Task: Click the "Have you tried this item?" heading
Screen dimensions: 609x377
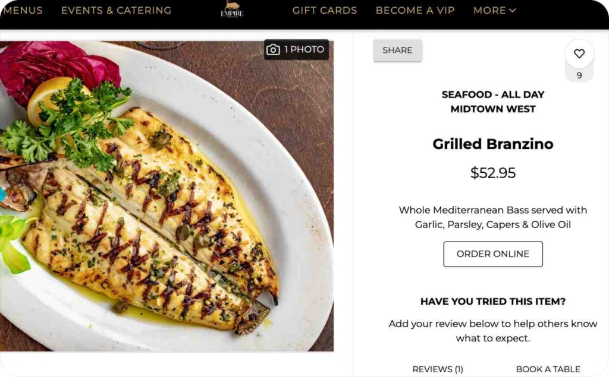Action: (x=493, y=302)
